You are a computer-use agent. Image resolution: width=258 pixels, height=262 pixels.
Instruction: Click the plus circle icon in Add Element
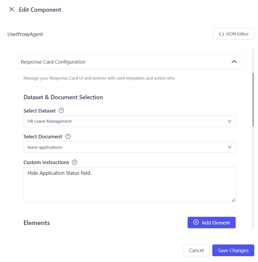[196, 222]
